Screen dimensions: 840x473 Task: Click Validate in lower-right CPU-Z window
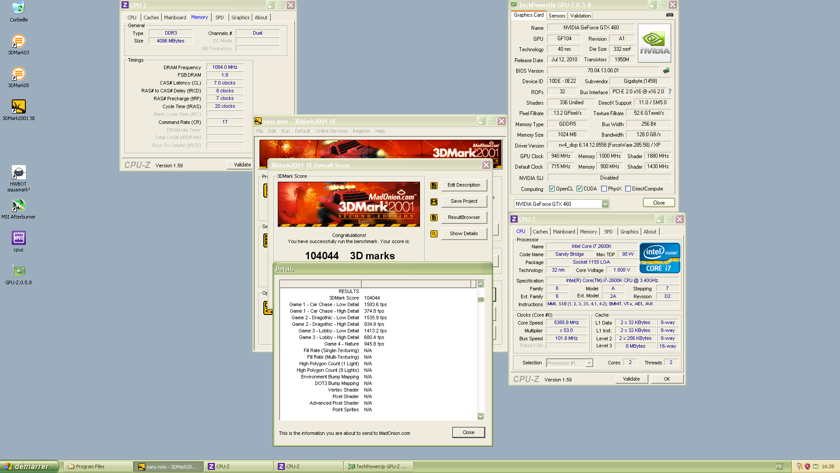pyautogui.click(x=631, y=379)
